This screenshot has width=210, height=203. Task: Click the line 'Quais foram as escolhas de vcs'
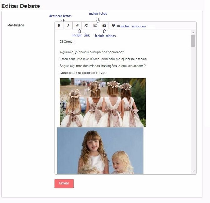point(82,73)
